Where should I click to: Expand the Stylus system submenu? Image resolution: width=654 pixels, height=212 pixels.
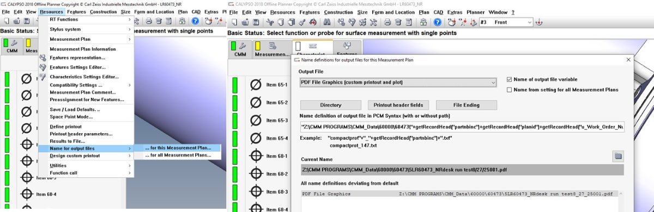(x=86, y=29)
